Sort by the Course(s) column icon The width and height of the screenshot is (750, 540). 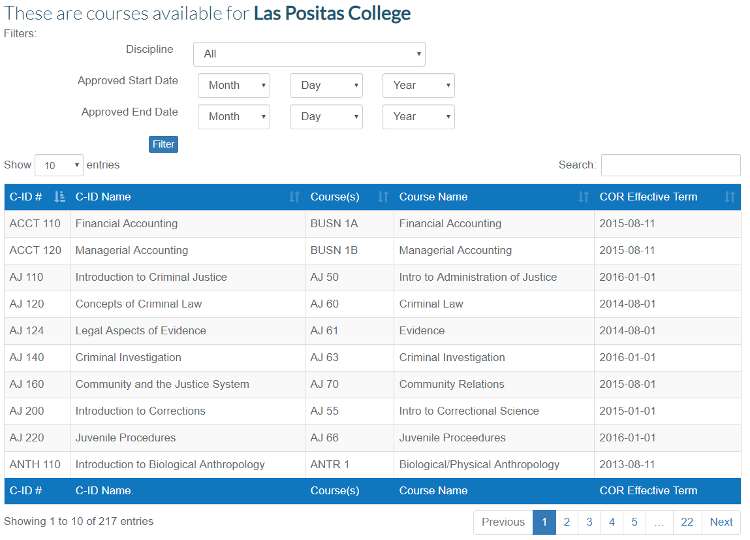tap(383, 197)
